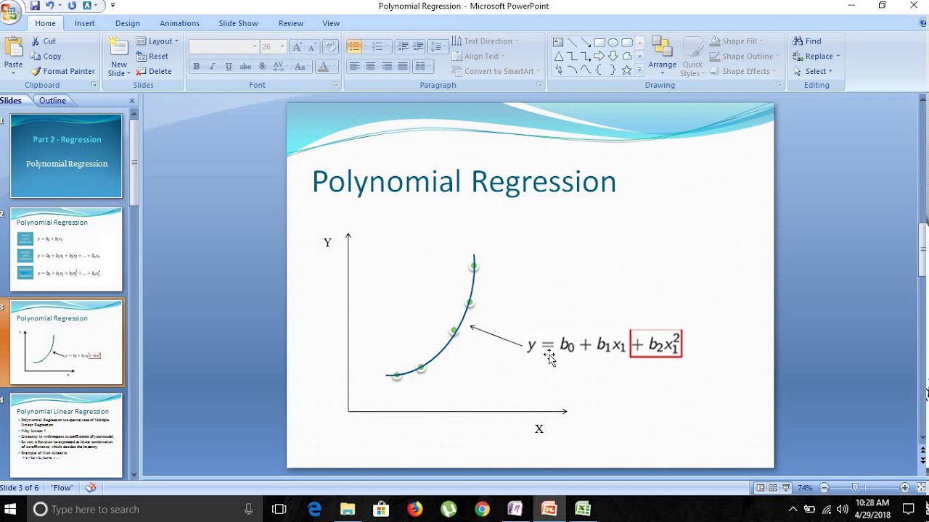
Task: Click the Copy command icon
Action: [36, 56]
